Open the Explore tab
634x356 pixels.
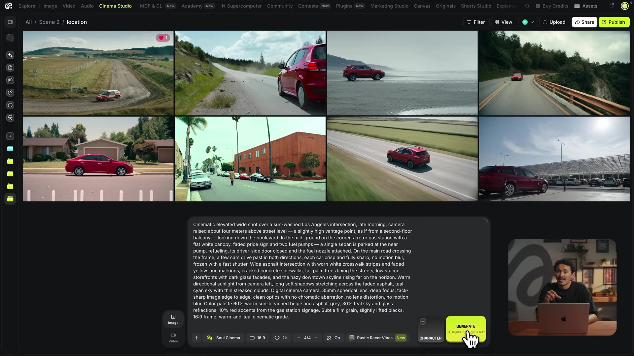click(x=27, y=6)
